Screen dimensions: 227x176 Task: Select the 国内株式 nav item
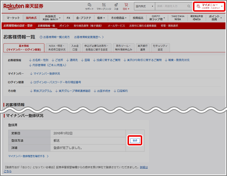[31, 18]
